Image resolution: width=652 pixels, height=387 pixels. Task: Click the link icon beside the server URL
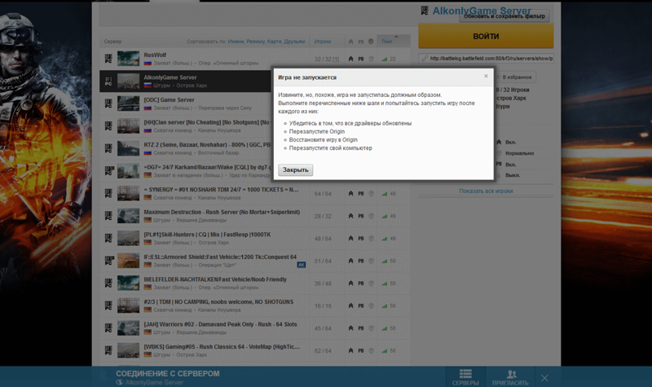424,59
